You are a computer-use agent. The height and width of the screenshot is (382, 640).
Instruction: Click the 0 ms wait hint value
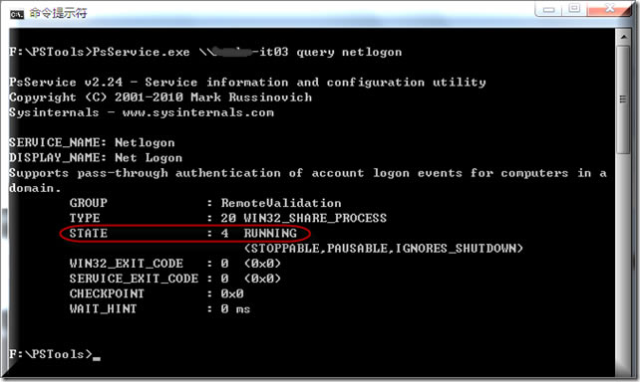click(x=236, y=309)
